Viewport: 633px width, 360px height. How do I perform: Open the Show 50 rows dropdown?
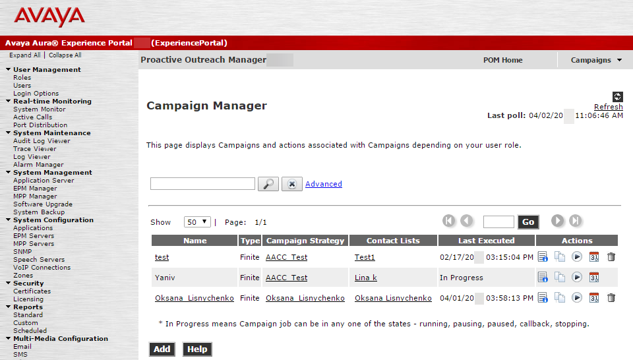[197, 222]
